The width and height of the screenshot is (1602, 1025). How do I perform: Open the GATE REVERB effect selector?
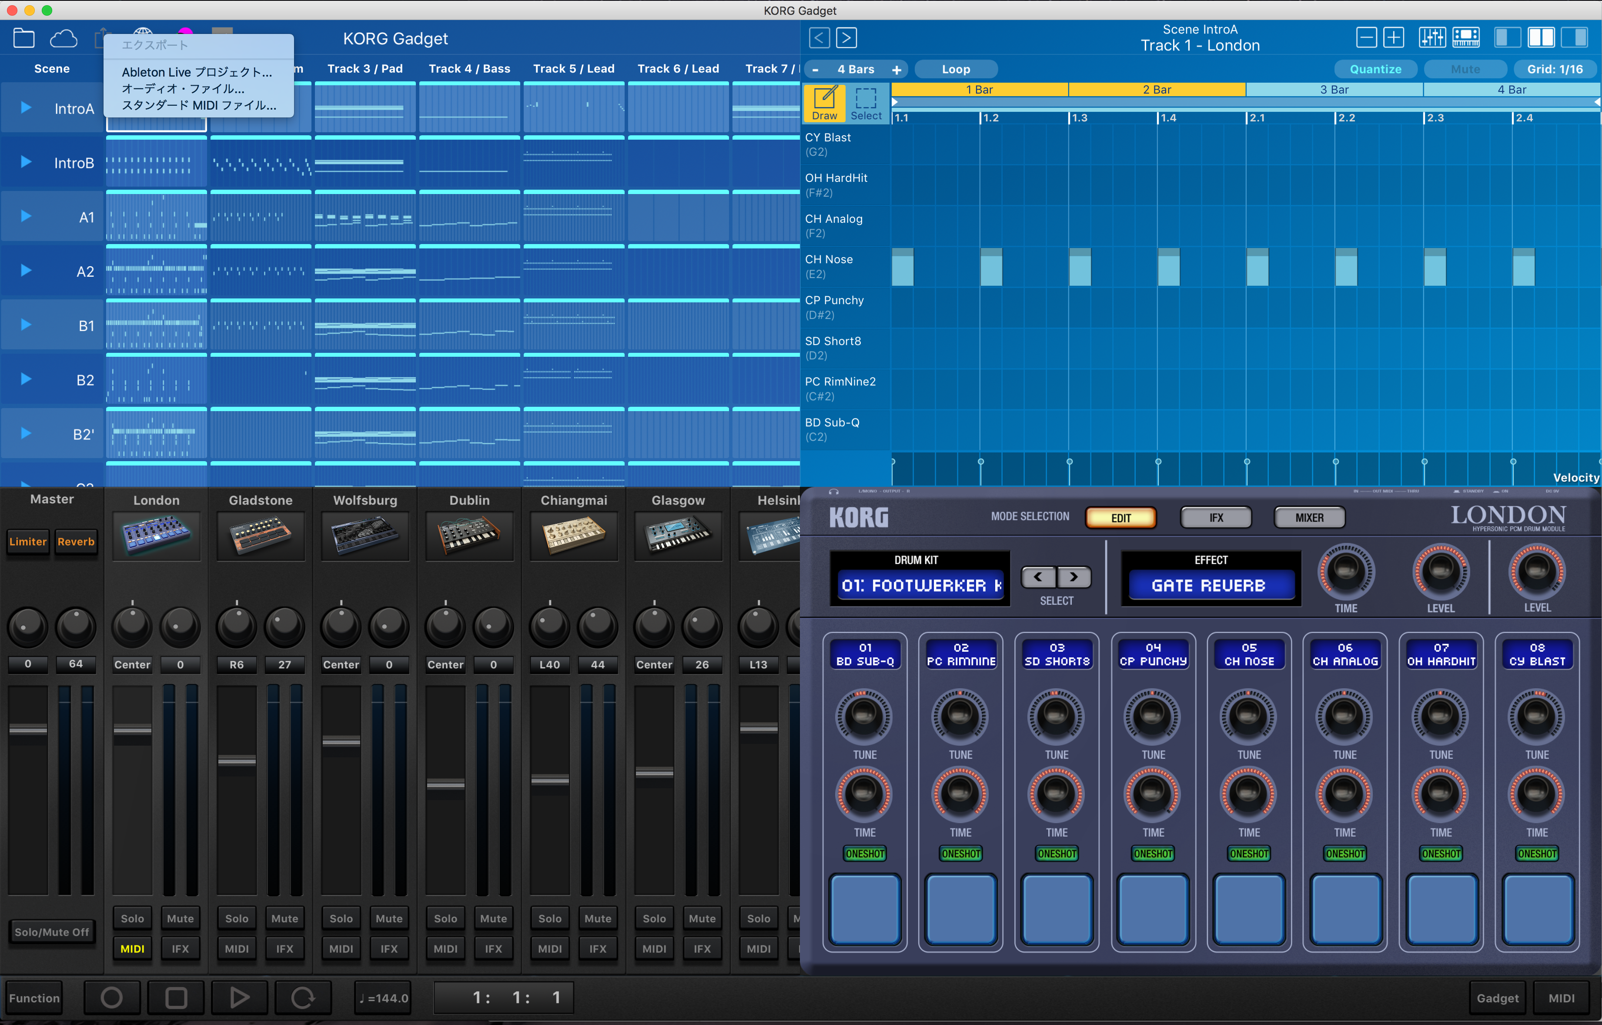1211,585
